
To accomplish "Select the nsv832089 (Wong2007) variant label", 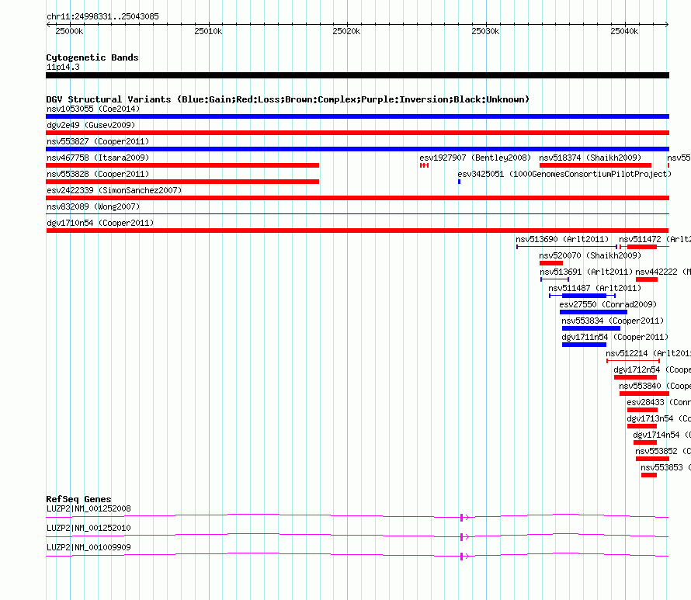I will pos(93,206).
